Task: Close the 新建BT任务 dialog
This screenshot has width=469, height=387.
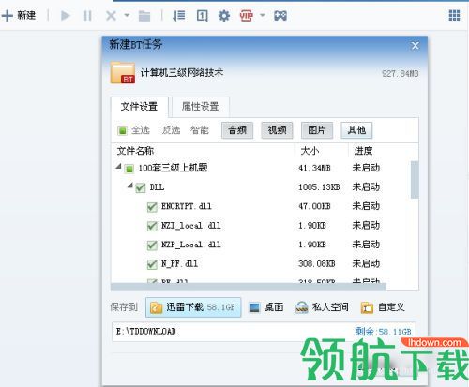Action: click(x=416, y=46)
